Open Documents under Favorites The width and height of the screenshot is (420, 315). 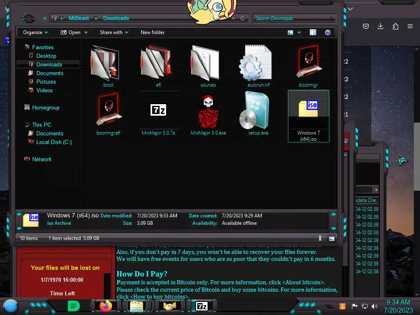pos(50,73)
